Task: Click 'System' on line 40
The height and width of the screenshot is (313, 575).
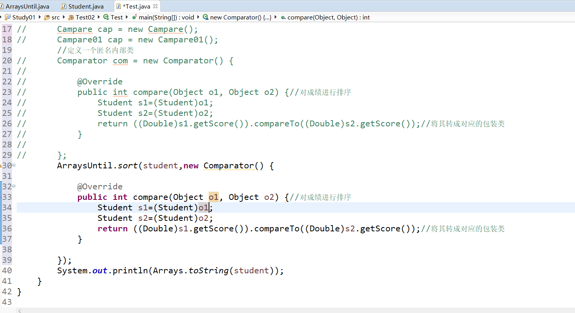Action: [x=72, y=271]
